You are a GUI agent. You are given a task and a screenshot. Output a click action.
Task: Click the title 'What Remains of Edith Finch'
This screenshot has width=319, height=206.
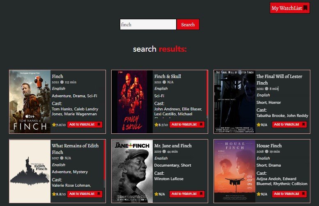tap(75, 149)
